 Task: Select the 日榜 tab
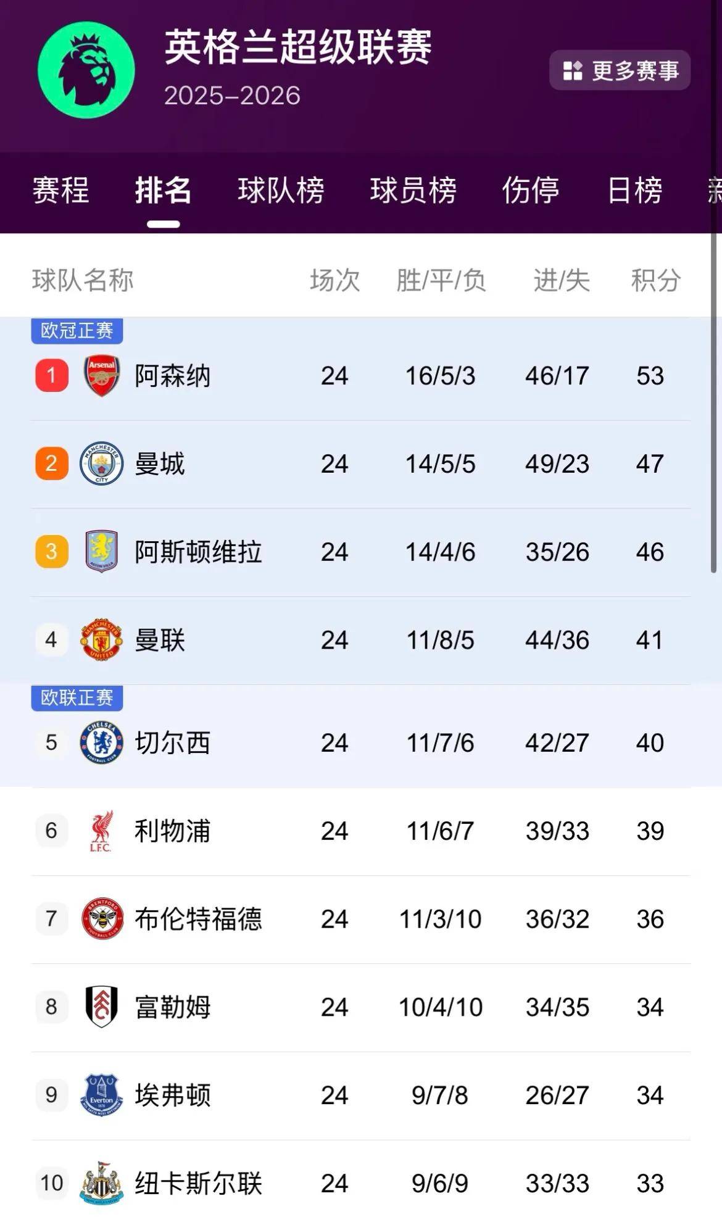point(635,190)
